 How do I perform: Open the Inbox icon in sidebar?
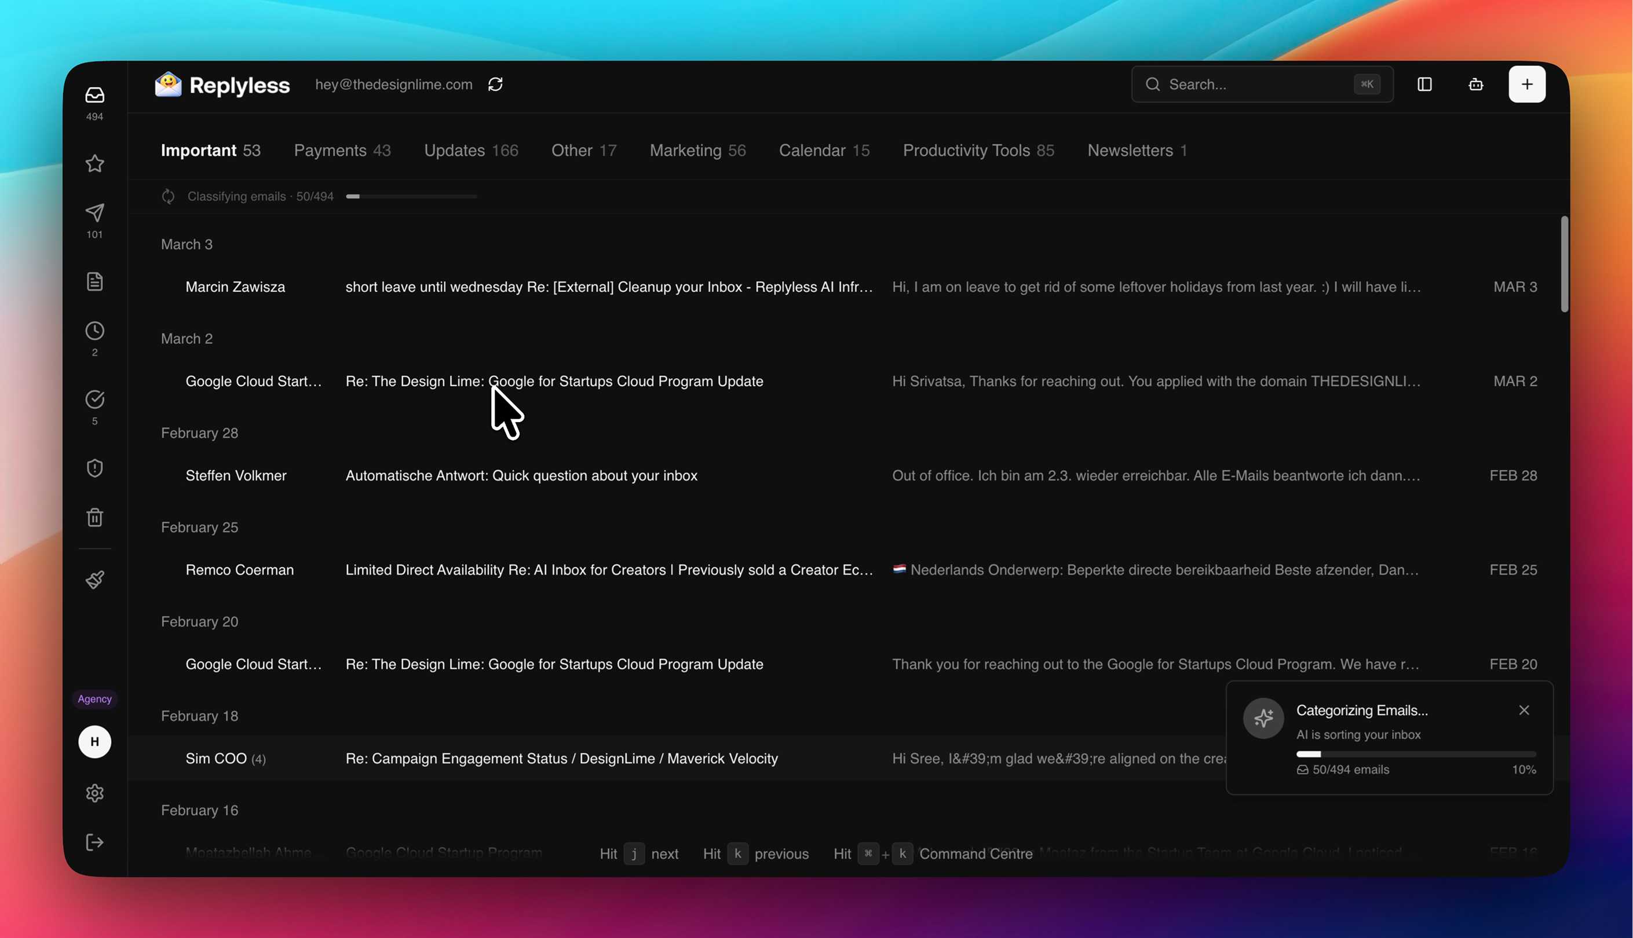tap(95, 96)
